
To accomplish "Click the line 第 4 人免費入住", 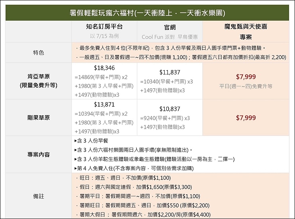I will [134, 168].
